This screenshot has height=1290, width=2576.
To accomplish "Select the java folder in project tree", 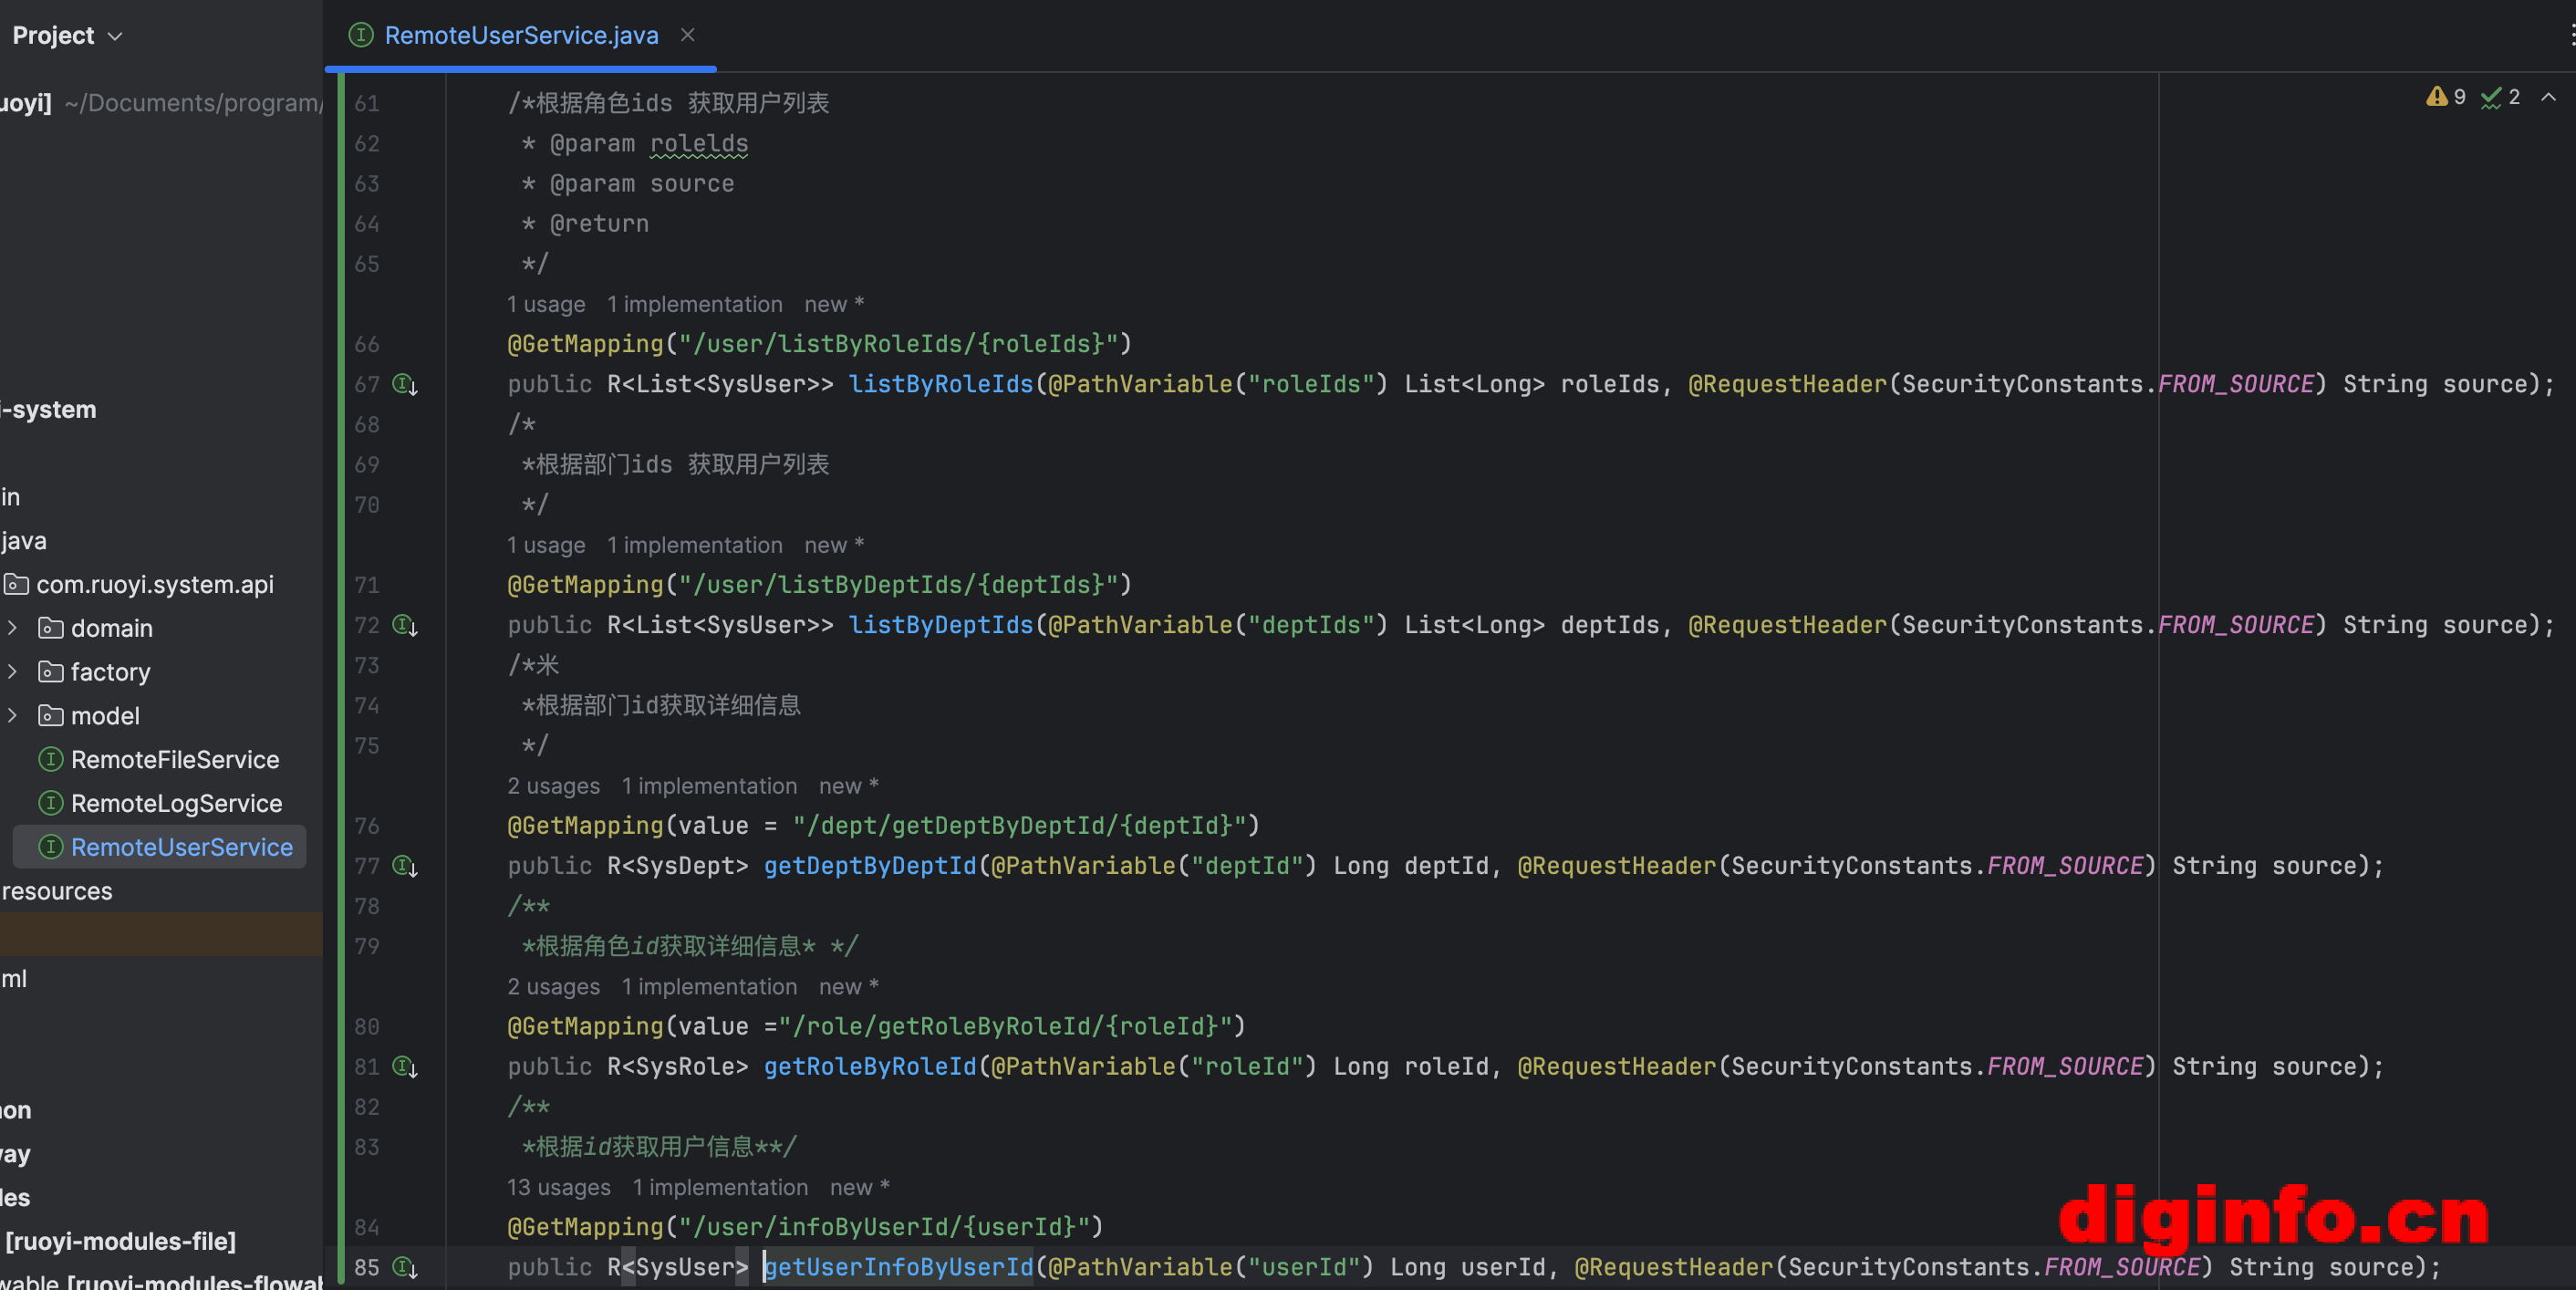I will [x=24, y=541].
